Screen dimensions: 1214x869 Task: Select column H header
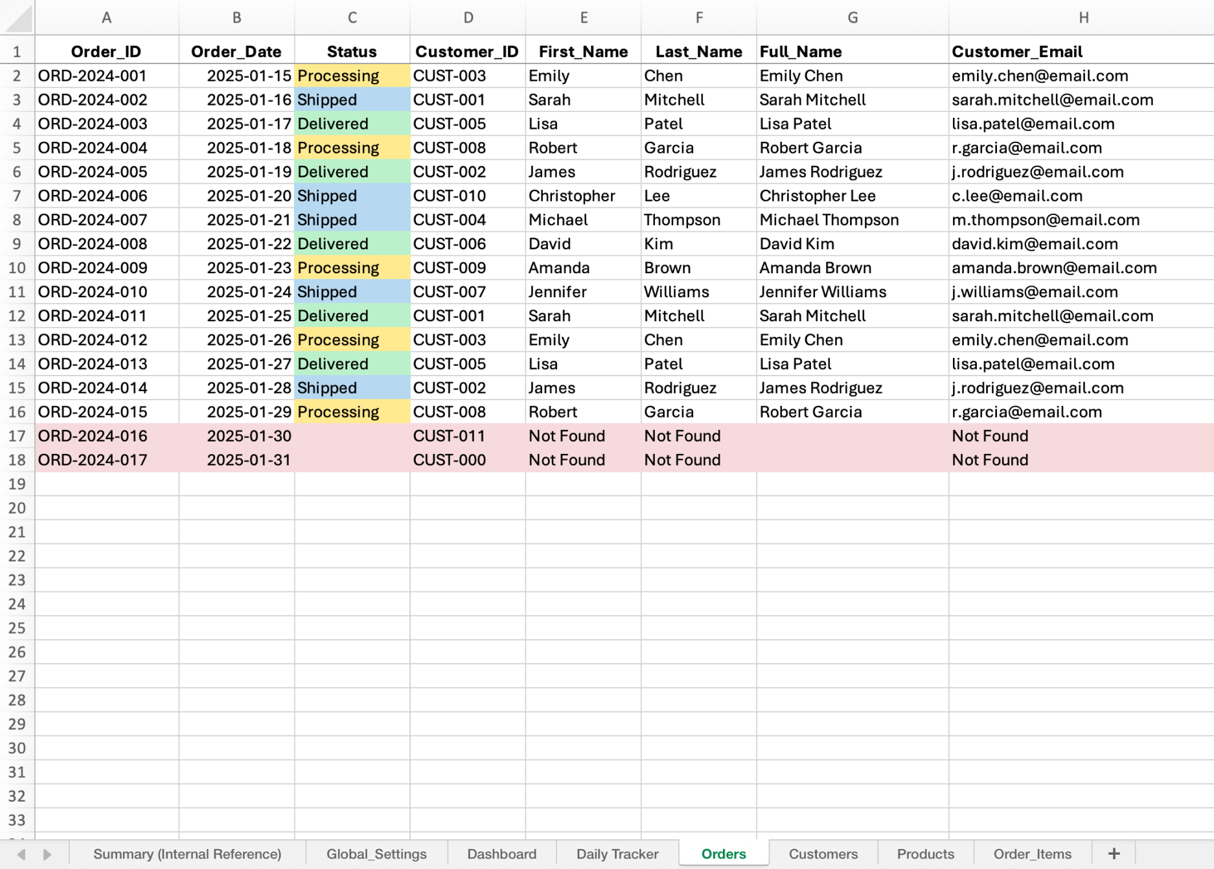point(1083,18)
